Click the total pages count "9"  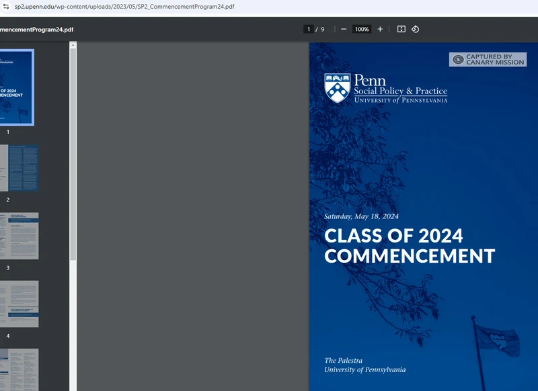pos(323,29)
